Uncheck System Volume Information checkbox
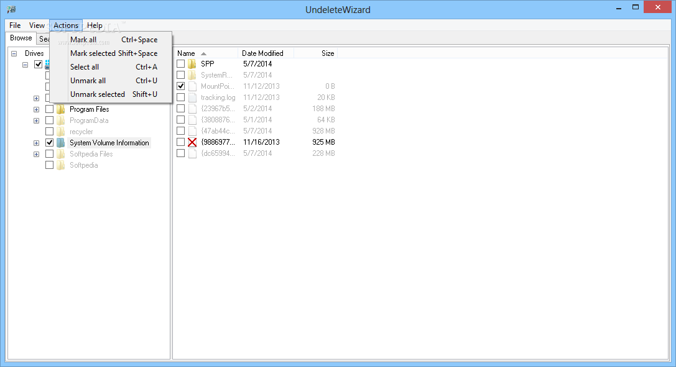 (x=50, y=143)
